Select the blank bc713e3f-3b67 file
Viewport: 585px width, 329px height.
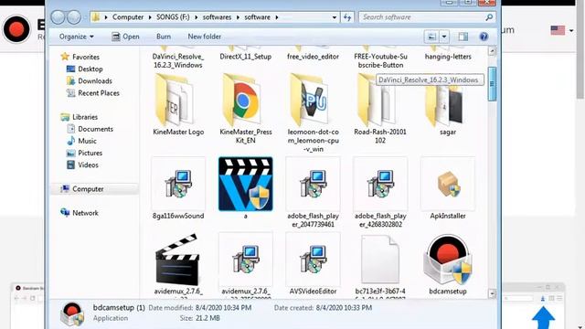[x=380, y=260]
